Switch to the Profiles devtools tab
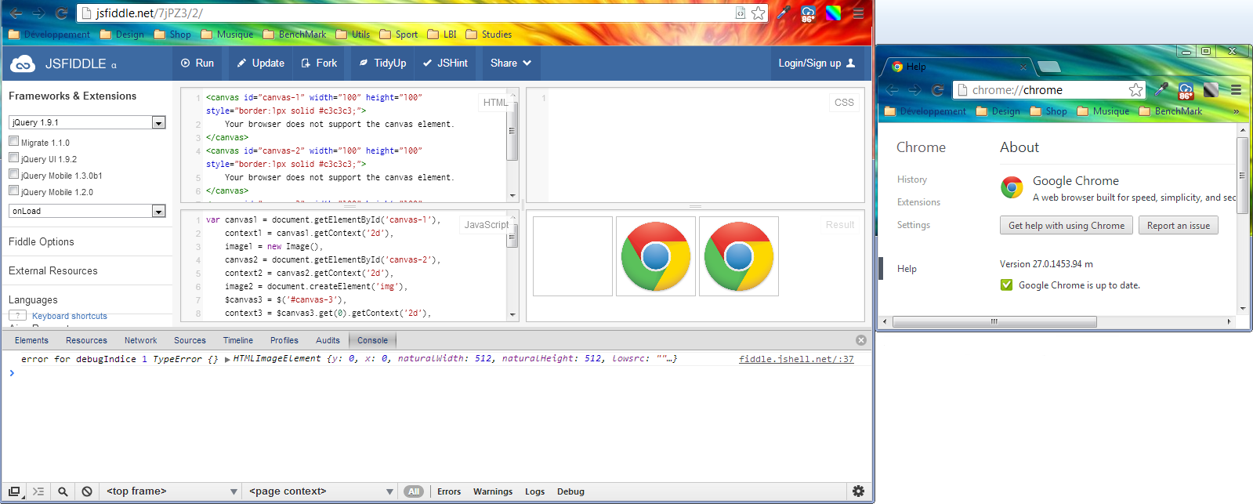This screenshot has width=1253, height=504. pos(284,340)
